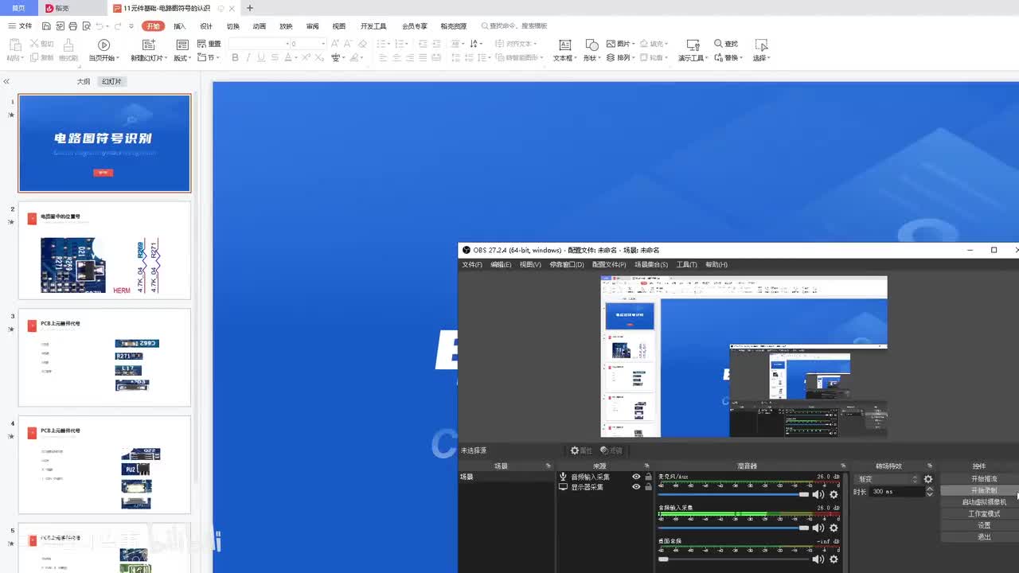Viewport: 1019px width, 573px height.
Task: Click the shapes icon in the ribbon
Action: tap(591, 45)
